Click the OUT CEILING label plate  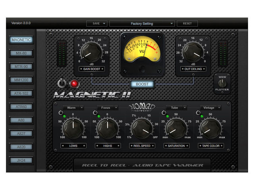193,69
